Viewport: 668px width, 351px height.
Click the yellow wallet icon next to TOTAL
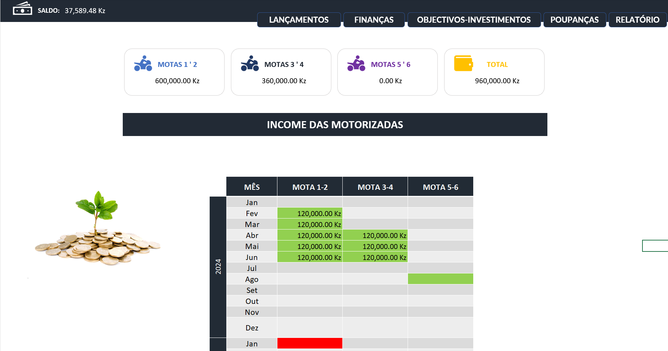click(463, 64)
